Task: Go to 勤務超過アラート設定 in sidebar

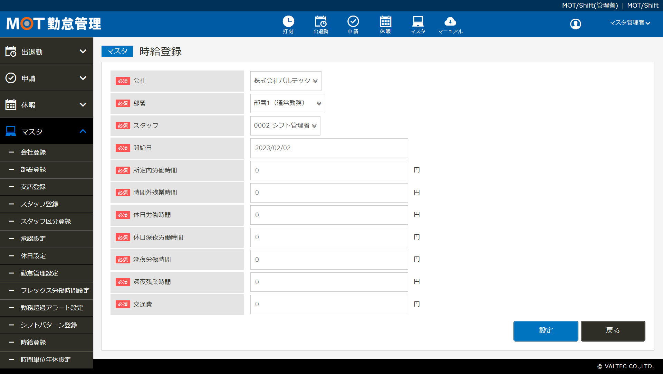Action: click(x=47, y=308)
